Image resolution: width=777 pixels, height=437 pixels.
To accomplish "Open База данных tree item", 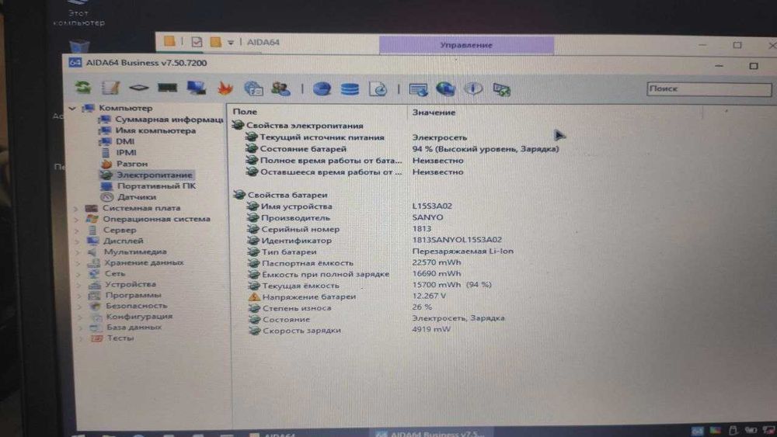I will pyautogui.click(x=134, y=327).
